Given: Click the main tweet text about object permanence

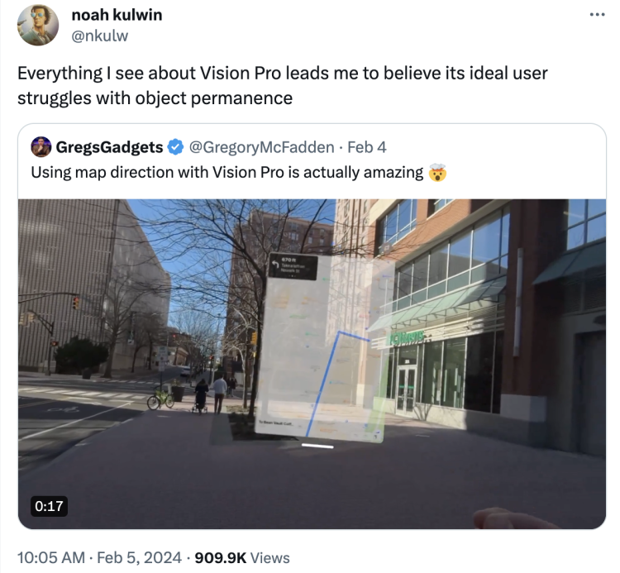Looking at the screenshot, I should 283,85.
